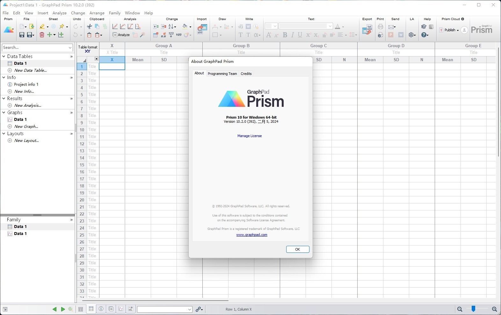Click the green plus New sheet icon
501x315 pixels.
click(x=50, y=35)
